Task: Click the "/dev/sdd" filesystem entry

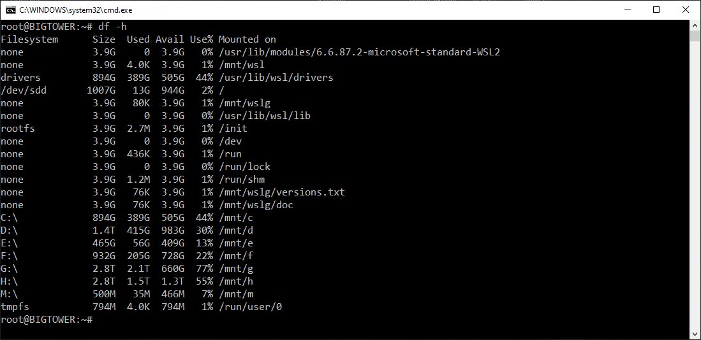Action: point(20,90)
